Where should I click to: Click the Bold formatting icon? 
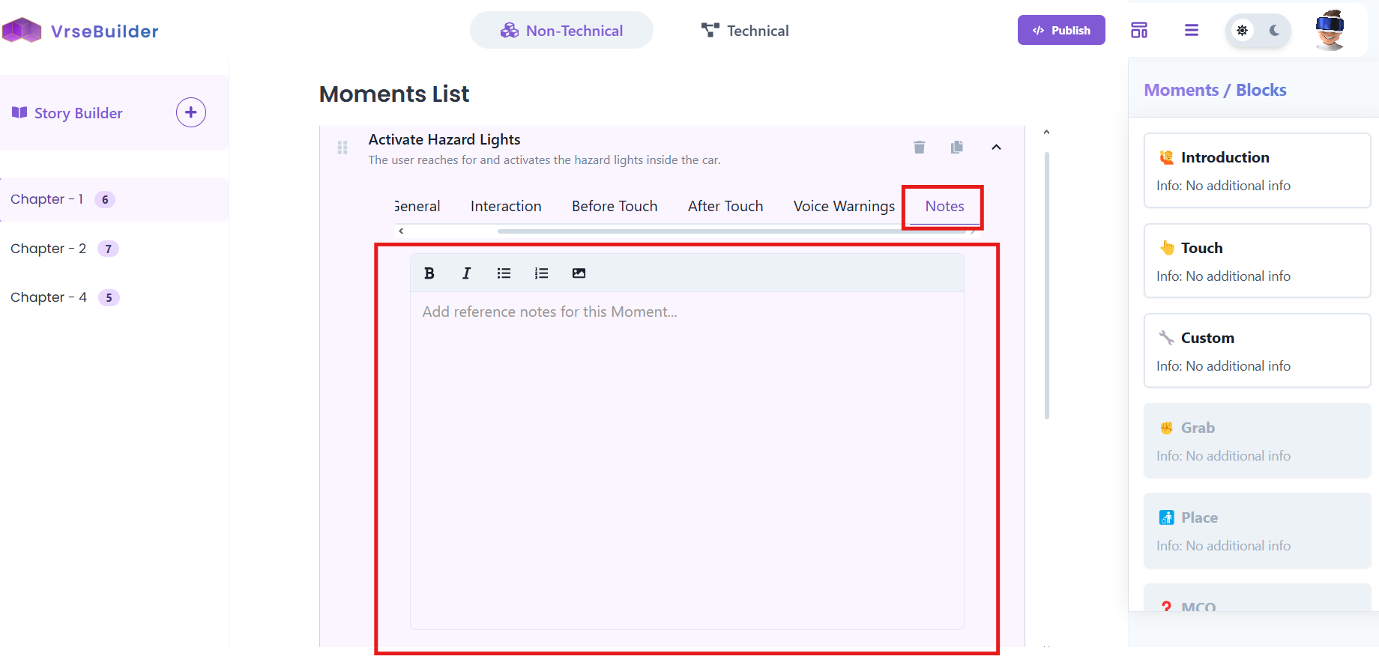click(429, 273)
